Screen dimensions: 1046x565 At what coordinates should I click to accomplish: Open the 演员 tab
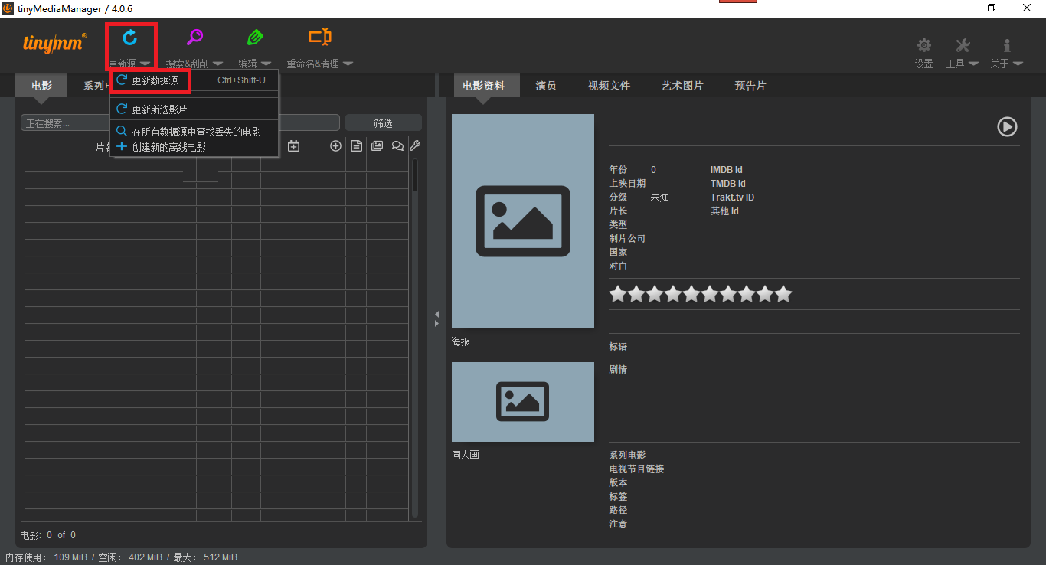(546, 86)
